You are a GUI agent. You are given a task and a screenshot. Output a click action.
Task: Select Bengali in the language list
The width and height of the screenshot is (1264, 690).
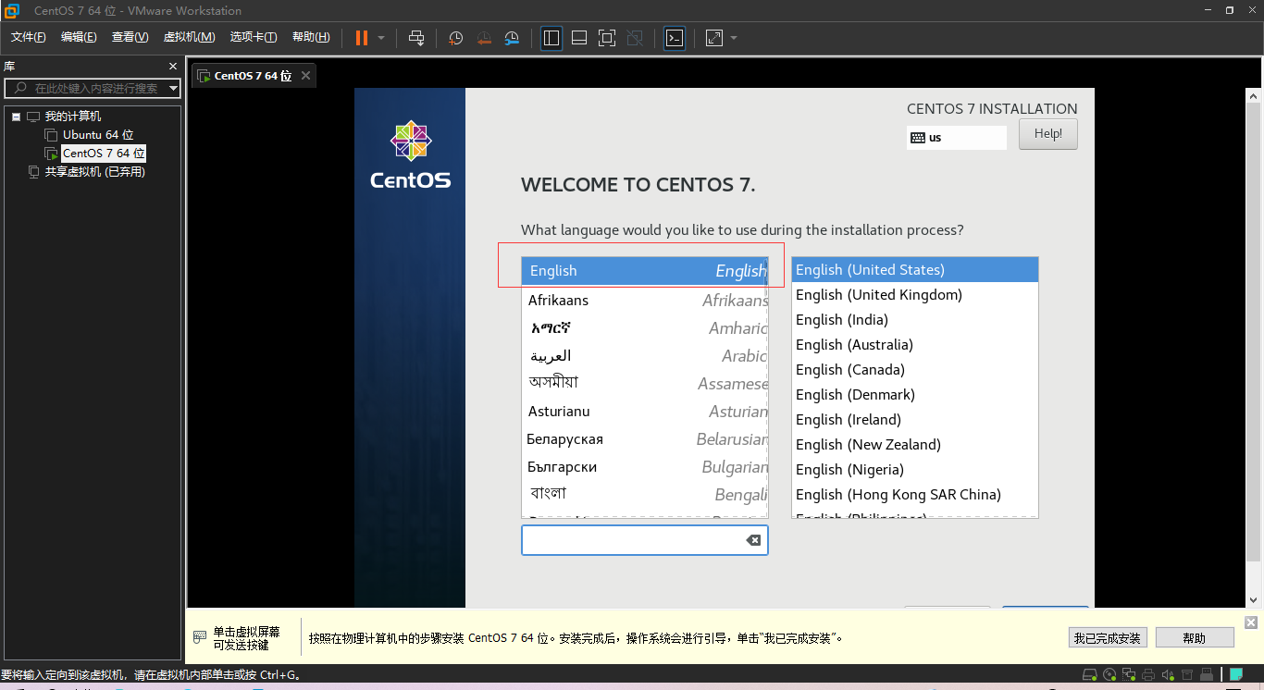point(645,495)
